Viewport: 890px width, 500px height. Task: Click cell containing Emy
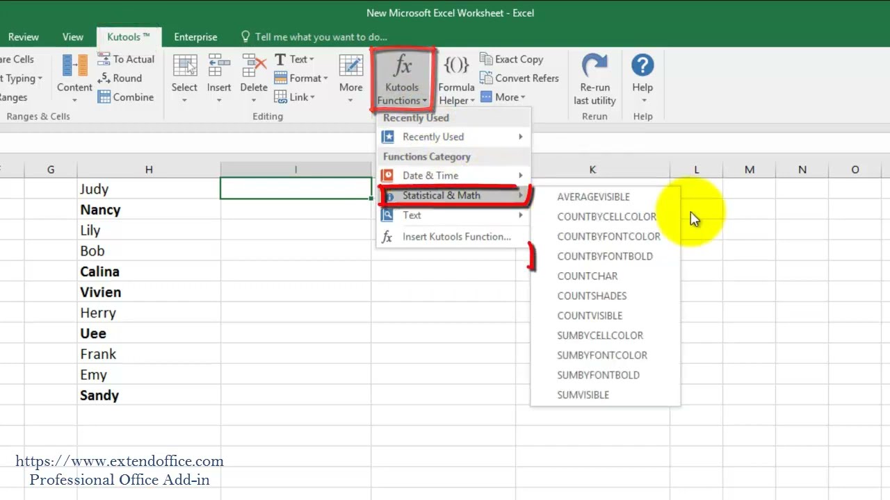[149, 375]
